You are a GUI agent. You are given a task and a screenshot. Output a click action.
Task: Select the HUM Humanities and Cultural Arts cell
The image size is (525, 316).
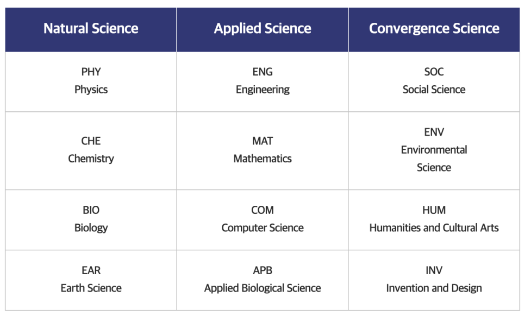[x=434, y=220]
